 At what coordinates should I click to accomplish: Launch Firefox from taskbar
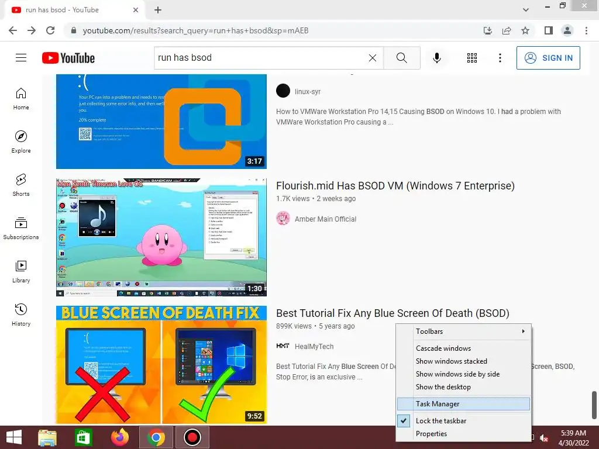(x=119, y=437)
